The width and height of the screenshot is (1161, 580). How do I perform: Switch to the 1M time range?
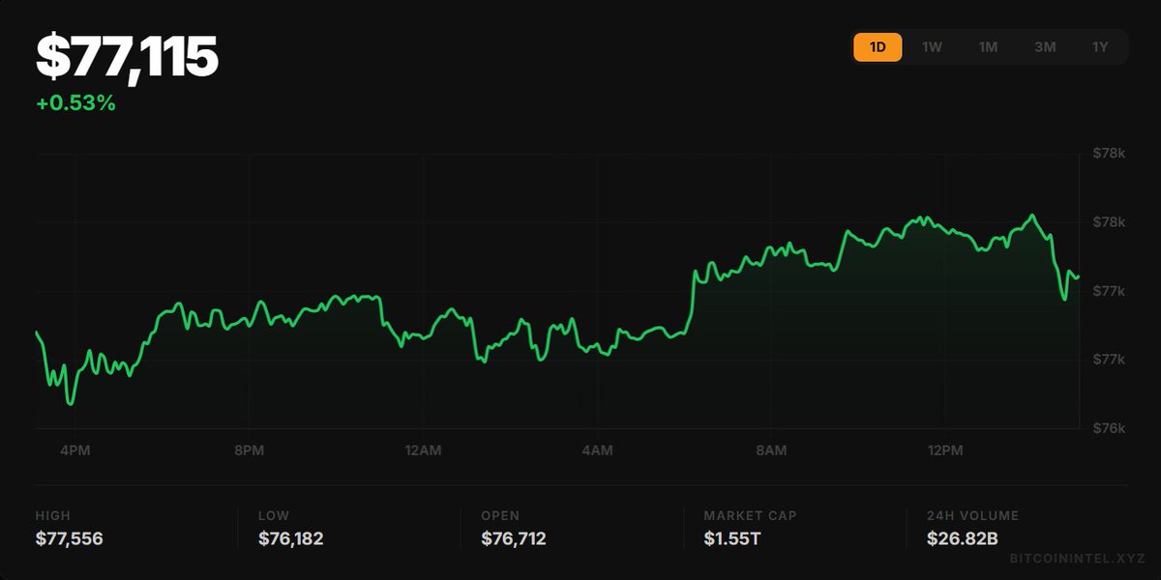point(988,47)
